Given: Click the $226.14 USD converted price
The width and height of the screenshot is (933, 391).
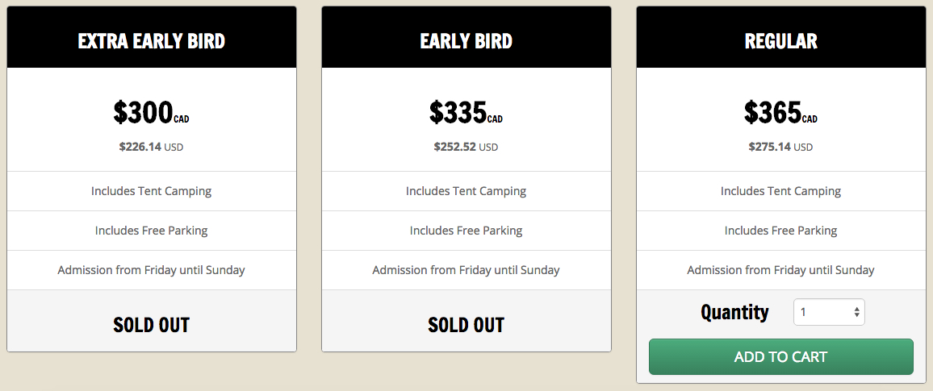Looking at the screenshot, I should [x=151, y=147].
